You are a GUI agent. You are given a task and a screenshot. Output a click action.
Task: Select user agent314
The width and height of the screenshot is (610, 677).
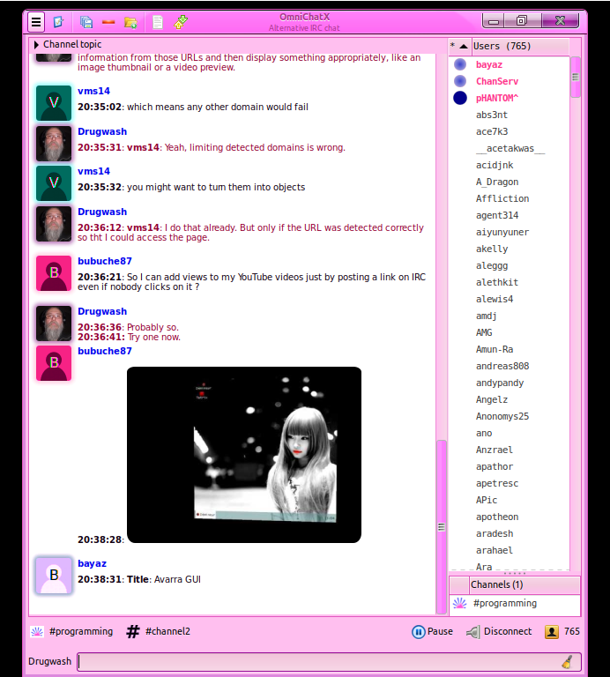click(497, 215)
